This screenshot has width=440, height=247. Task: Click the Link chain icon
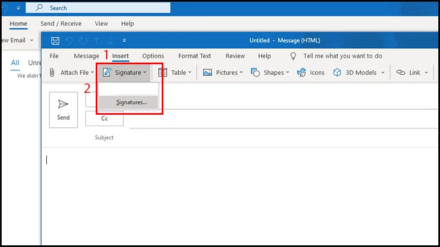pyautogui.click(x=401, y=72)
